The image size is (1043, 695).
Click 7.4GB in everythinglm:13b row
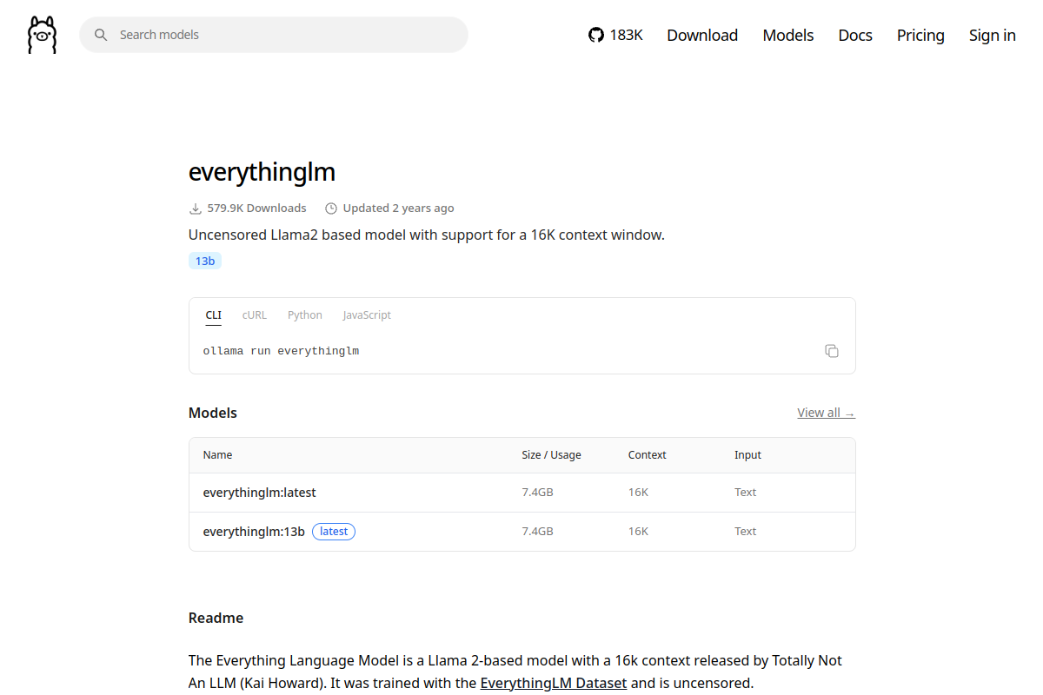537,532
